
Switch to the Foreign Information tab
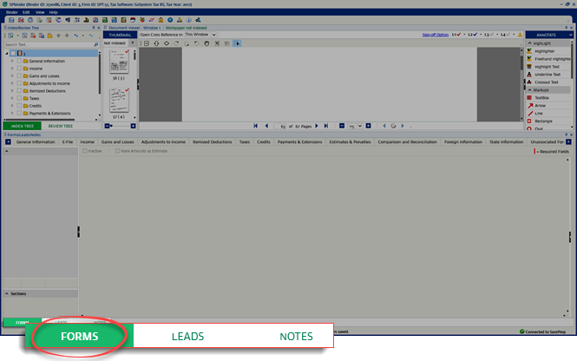coord(463,141)
